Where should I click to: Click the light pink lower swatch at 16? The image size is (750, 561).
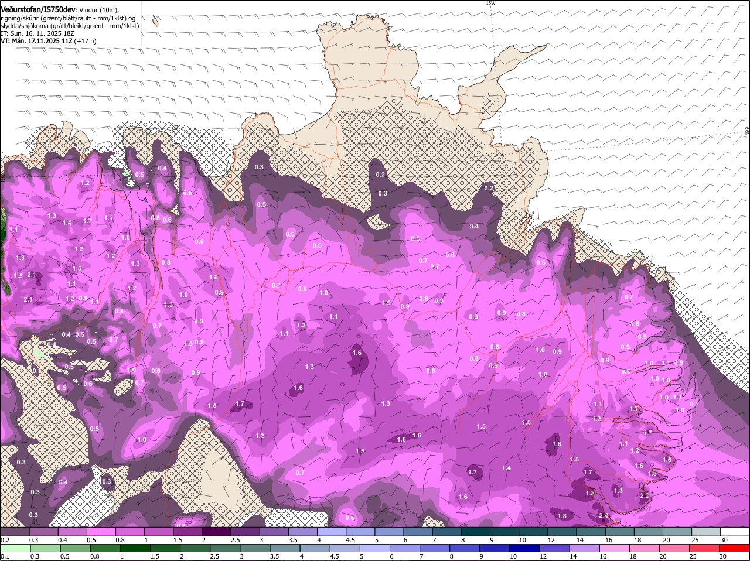click(x=615, y=548)
